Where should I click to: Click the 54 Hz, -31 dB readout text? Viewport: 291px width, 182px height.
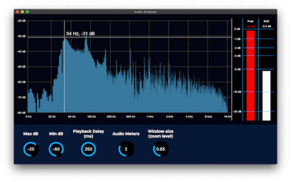click(81, 33)
